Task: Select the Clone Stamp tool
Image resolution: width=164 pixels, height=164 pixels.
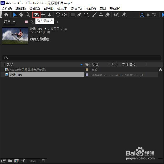Action: (x=101, y=15)
